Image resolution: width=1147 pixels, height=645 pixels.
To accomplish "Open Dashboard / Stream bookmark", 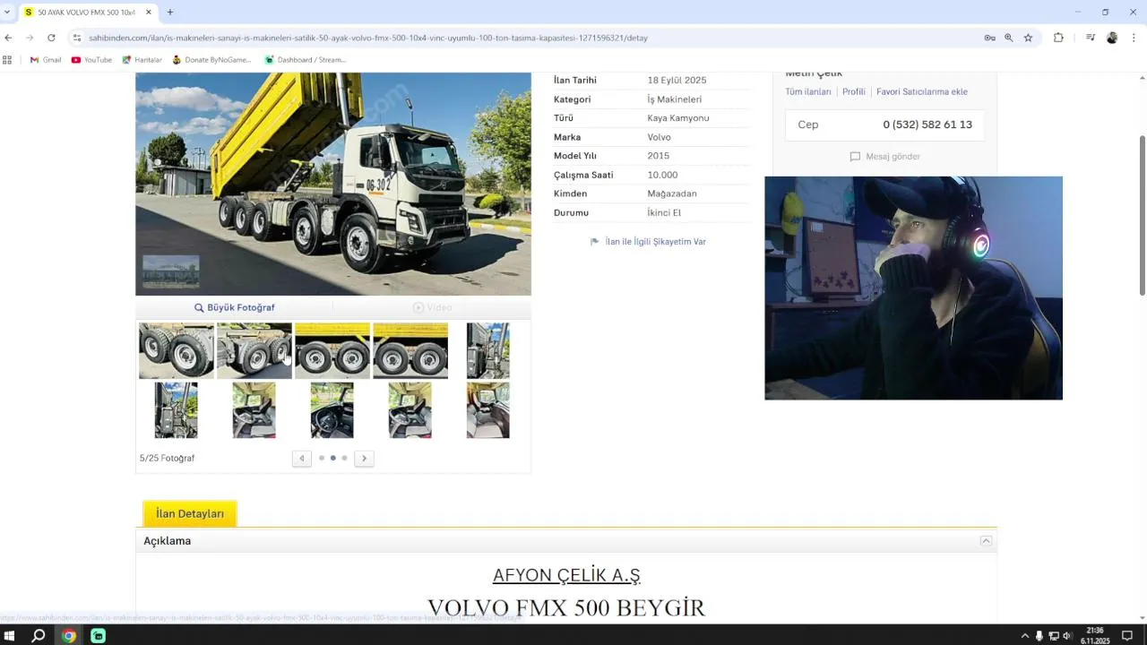I will tap(305, 60).
